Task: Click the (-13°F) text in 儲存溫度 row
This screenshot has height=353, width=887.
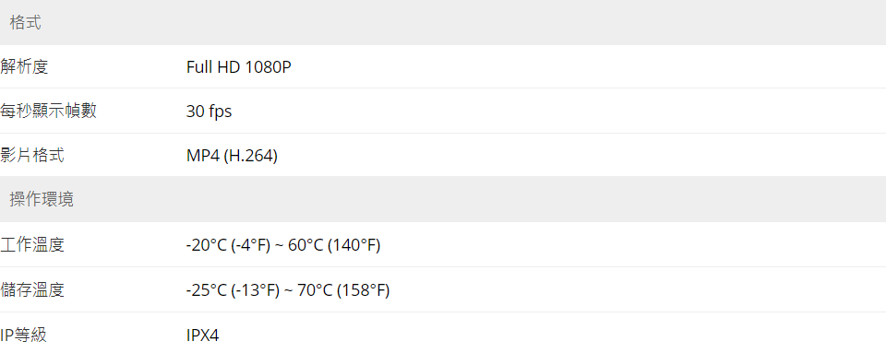Action: (256, 291)
